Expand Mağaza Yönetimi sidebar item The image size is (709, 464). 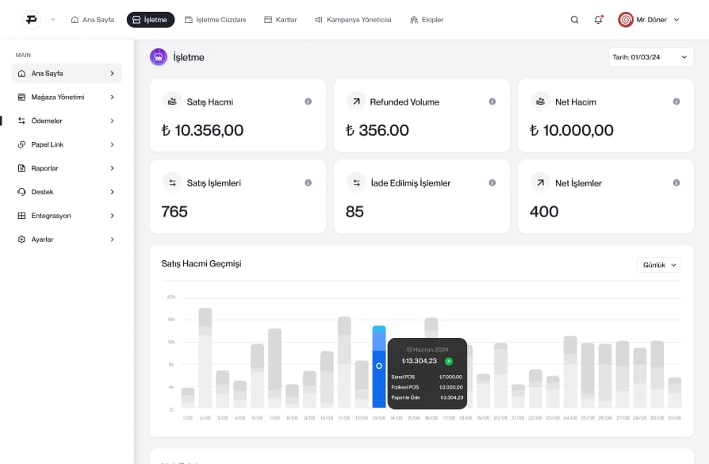(x=67, y=97)
